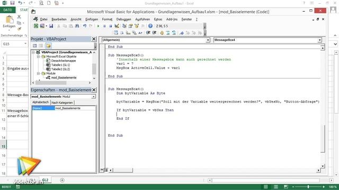
Task: Open the (Allgemein) object dropdown
Action: point(208,40)
